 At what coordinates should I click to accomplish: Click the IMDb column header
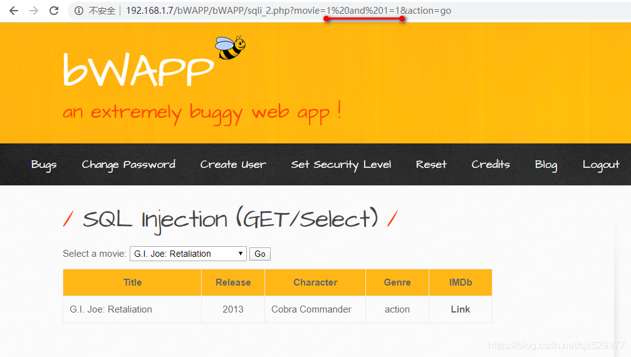(461, 282)
